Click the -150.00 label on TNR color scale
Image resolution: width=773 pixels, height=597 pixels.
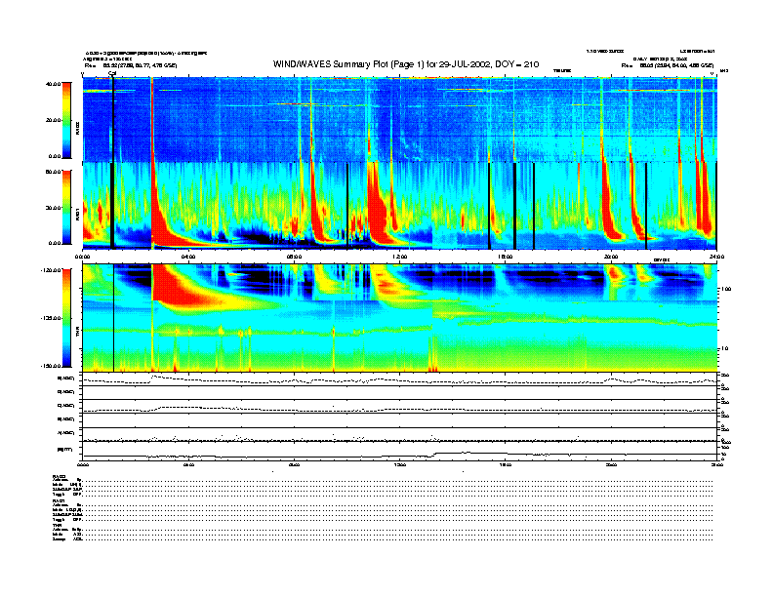[51, 366]
